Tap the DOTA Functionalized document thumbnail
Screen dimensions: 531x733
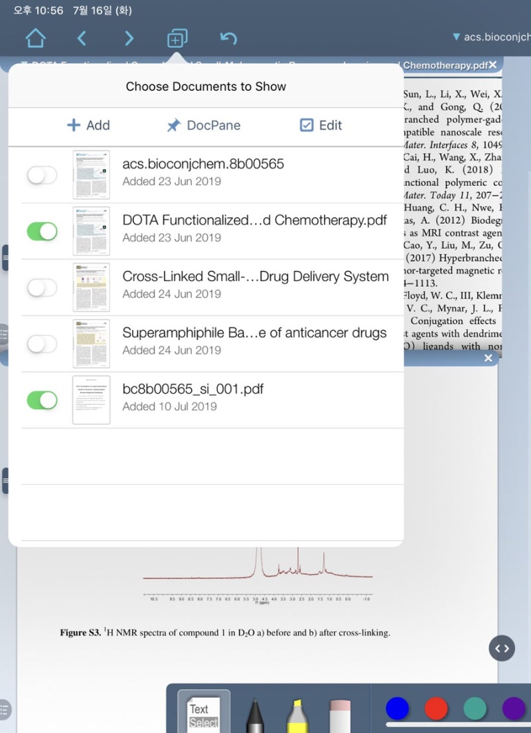(91, 231)
